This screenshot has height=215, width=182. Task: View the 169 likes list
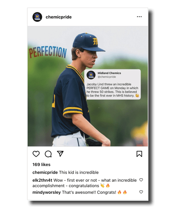(x=41, y=165)
